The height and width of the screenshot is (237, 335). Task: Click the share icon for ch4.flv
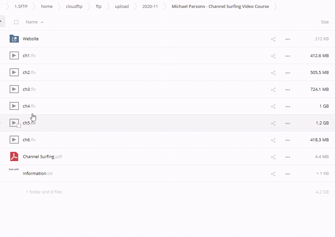click(273, 107)
